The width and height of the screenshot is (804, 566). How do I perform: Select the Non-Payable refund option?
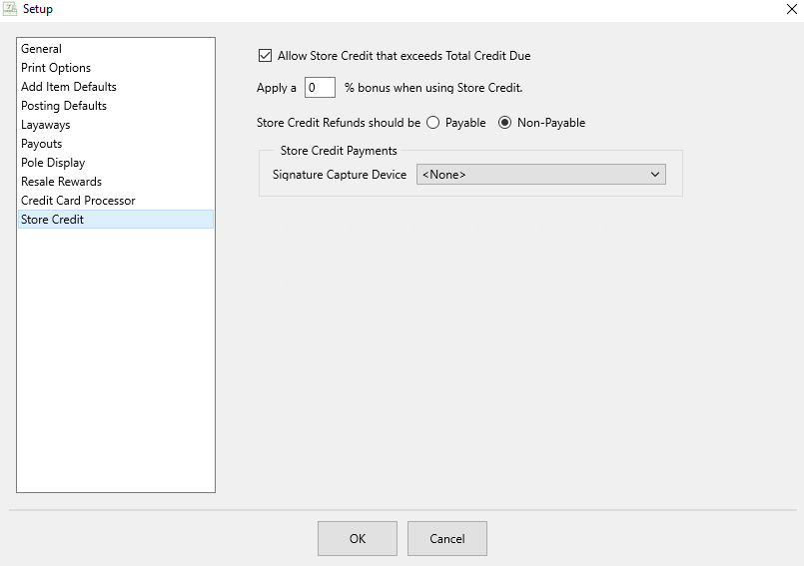tap(505, 123)
